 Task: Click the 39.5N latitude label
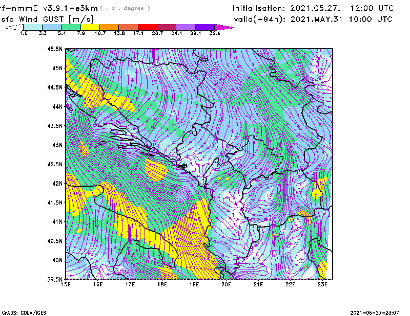coord(55,280)
